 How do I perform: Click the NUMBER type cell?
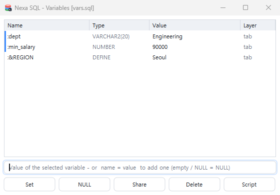104,47
